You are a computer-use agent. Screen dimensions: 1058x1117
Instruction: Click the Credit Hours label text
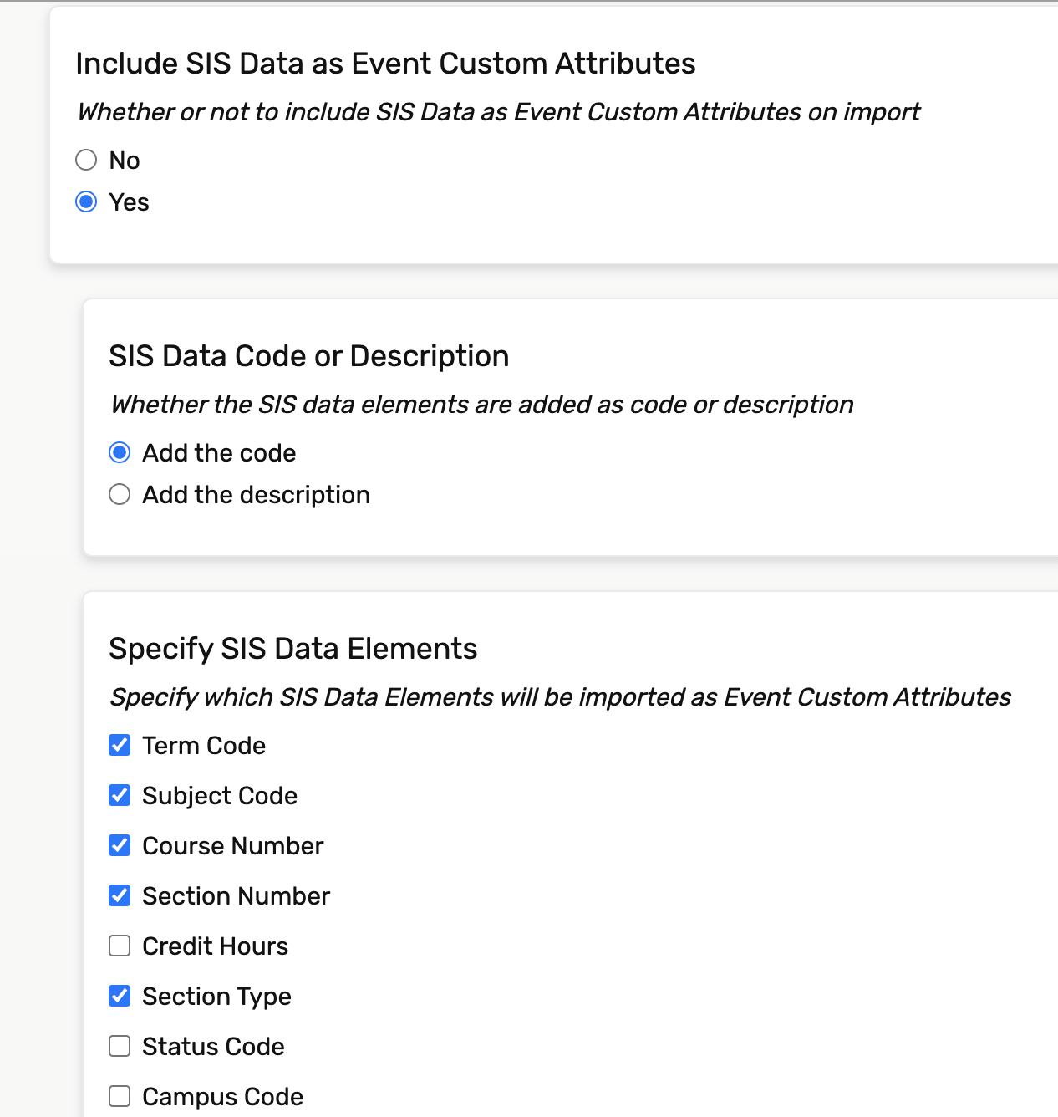click(x=215, y=946)
